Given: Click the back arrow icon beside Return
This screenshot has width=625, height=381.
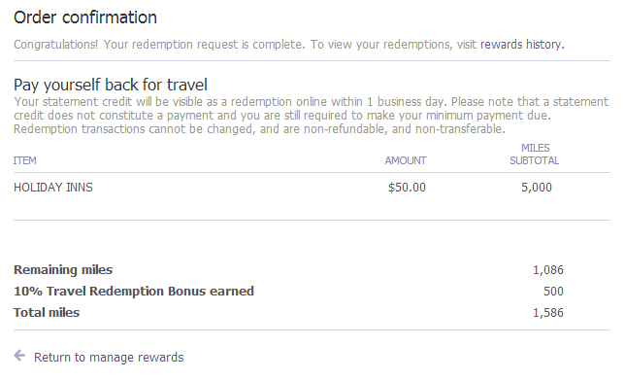Looking at the screenshot, I should pyautogui.click(x=19, y=355).
